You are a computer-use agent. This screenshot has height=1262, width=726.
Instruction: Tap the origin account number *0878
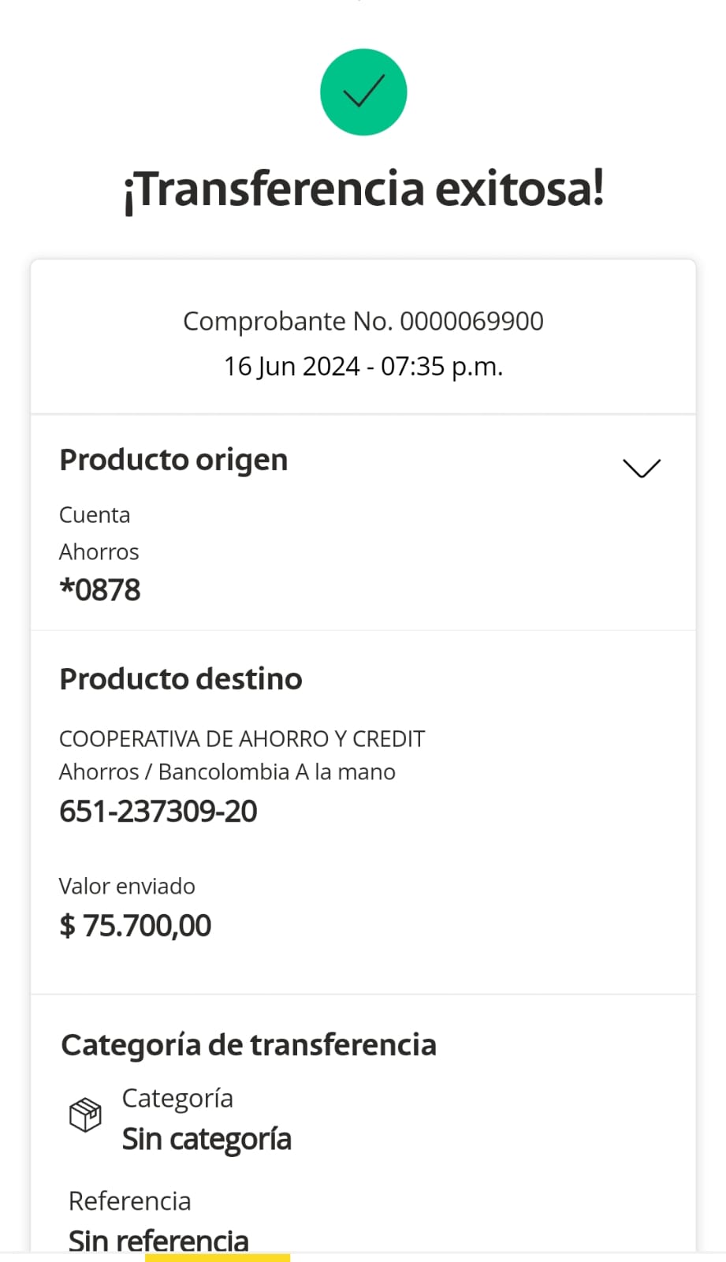point(100,590)
